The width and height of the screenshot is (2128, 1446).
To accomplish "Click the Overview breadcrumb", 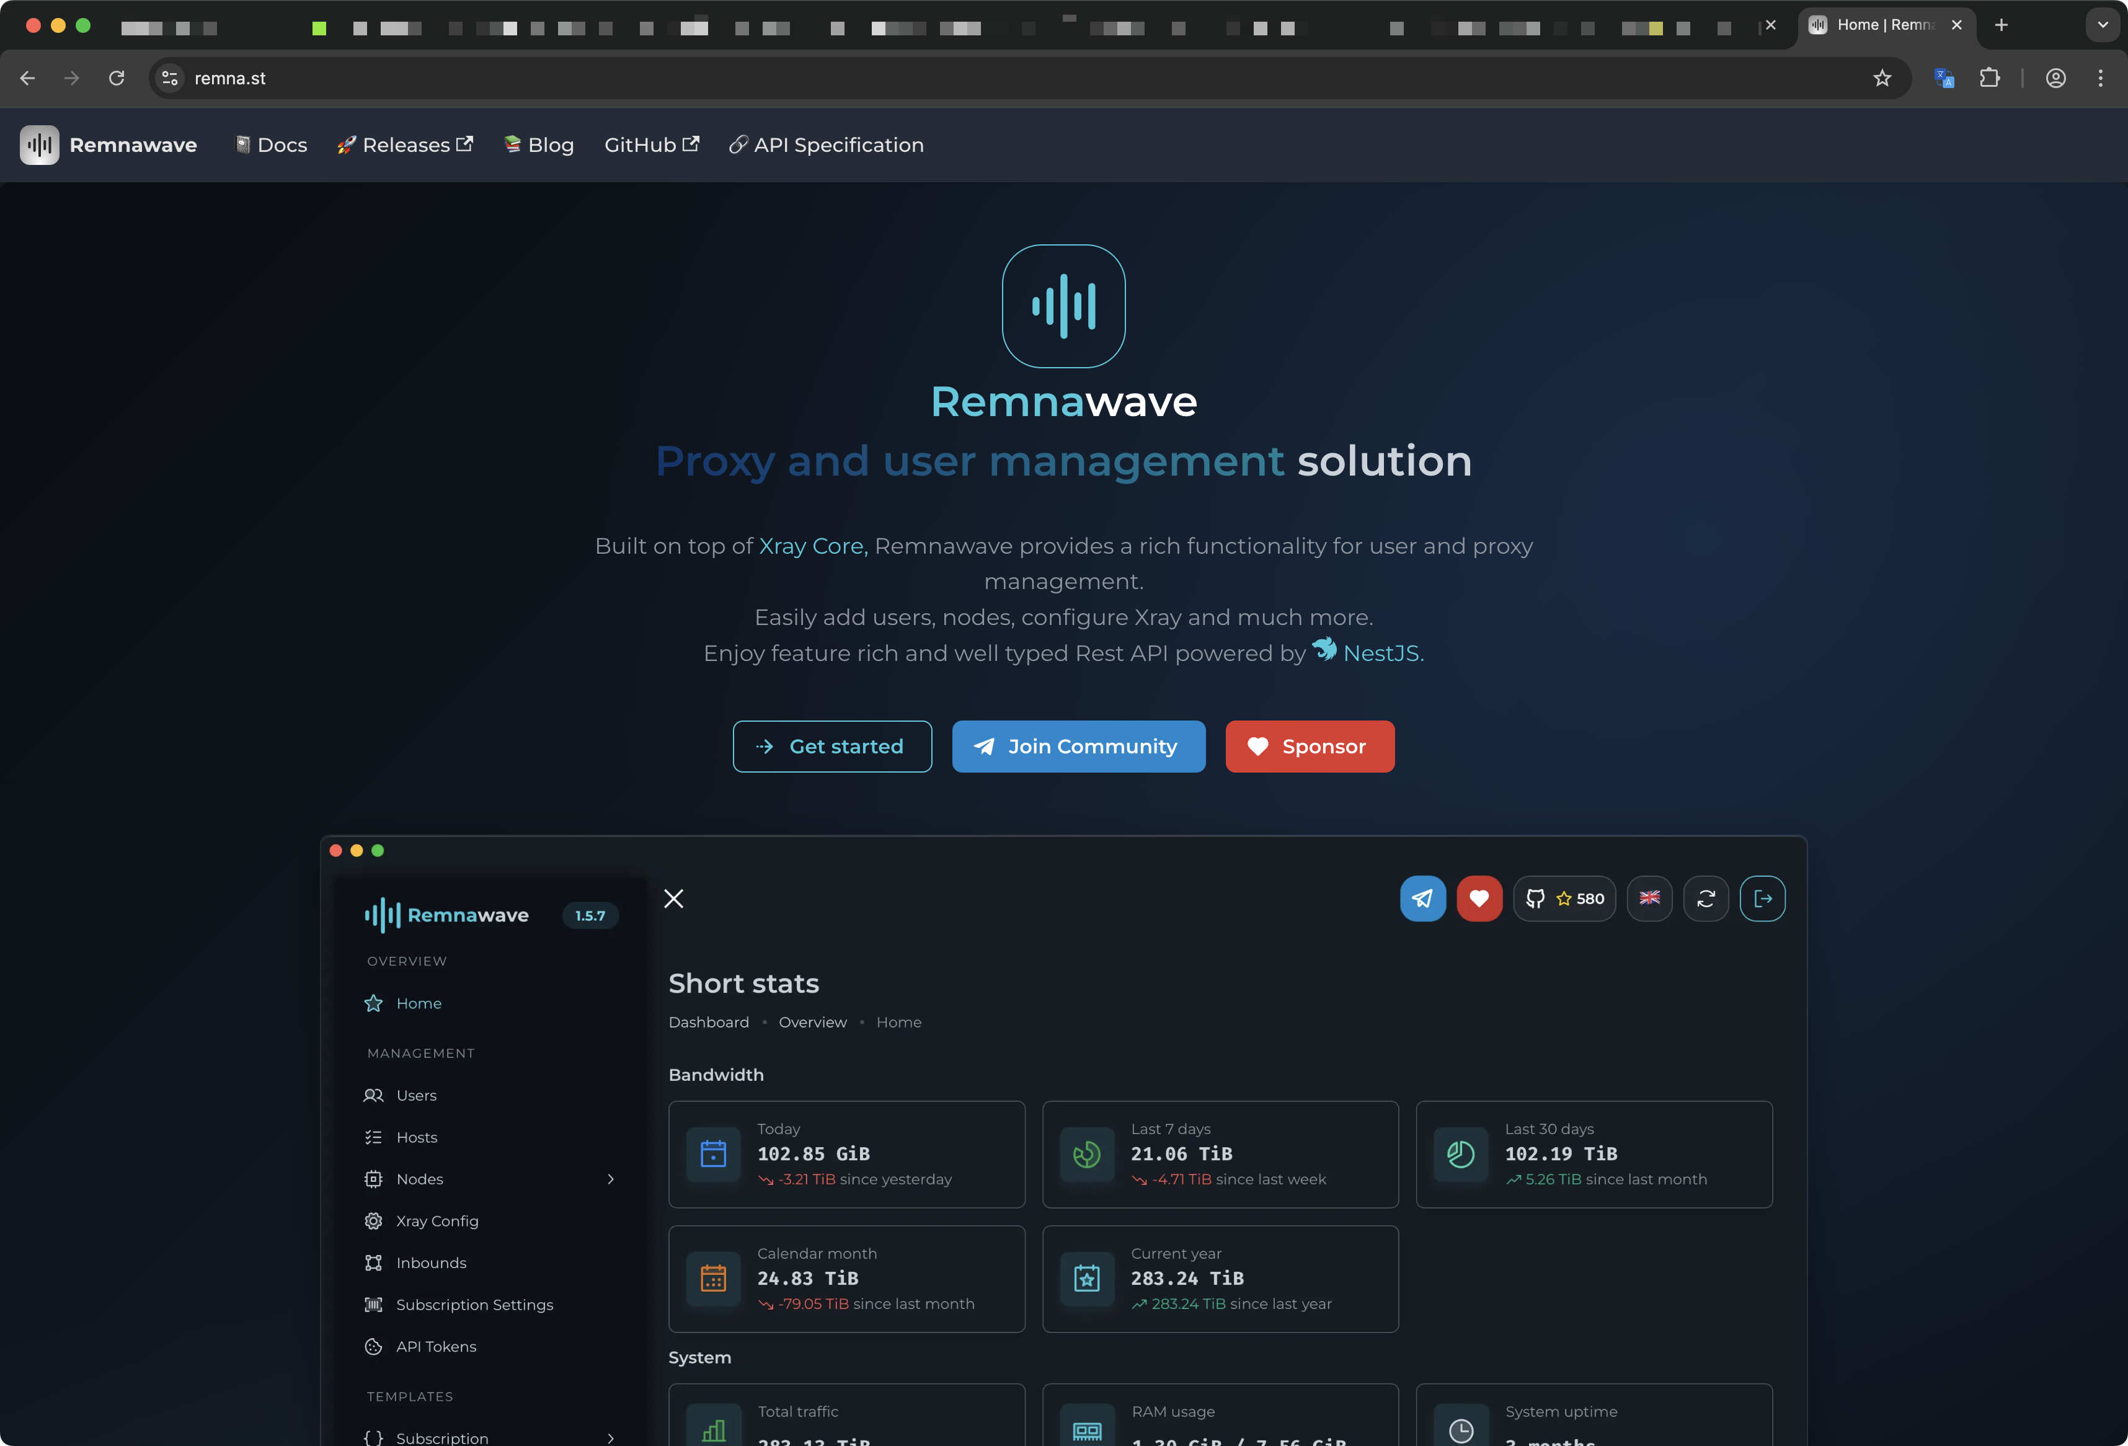I will tap(813, 1022).
